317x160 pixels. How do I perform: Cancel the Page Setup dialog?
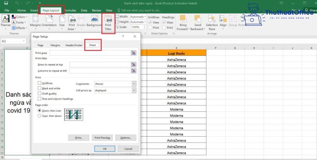click(128, 149)
